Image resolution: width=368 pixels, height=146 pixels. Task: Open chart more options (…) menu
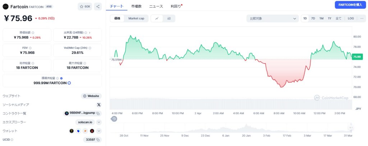[362, 19]
